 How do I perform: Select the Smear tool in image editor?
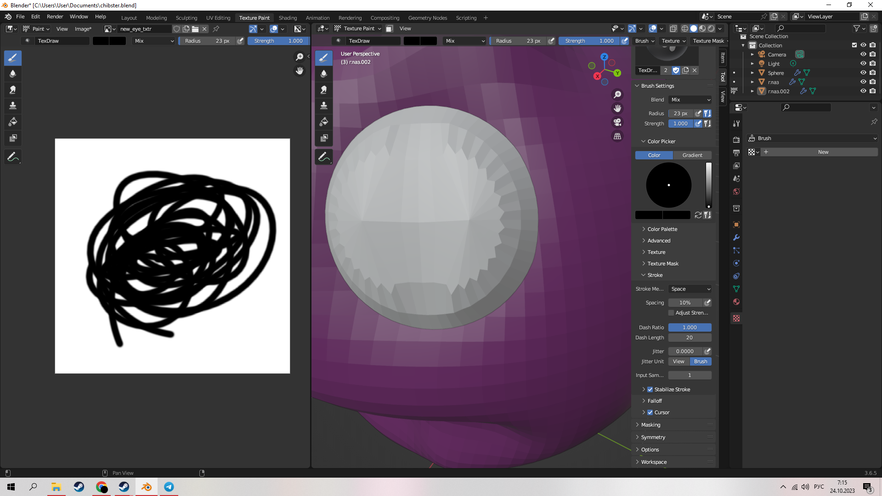[x=13, y=90]
